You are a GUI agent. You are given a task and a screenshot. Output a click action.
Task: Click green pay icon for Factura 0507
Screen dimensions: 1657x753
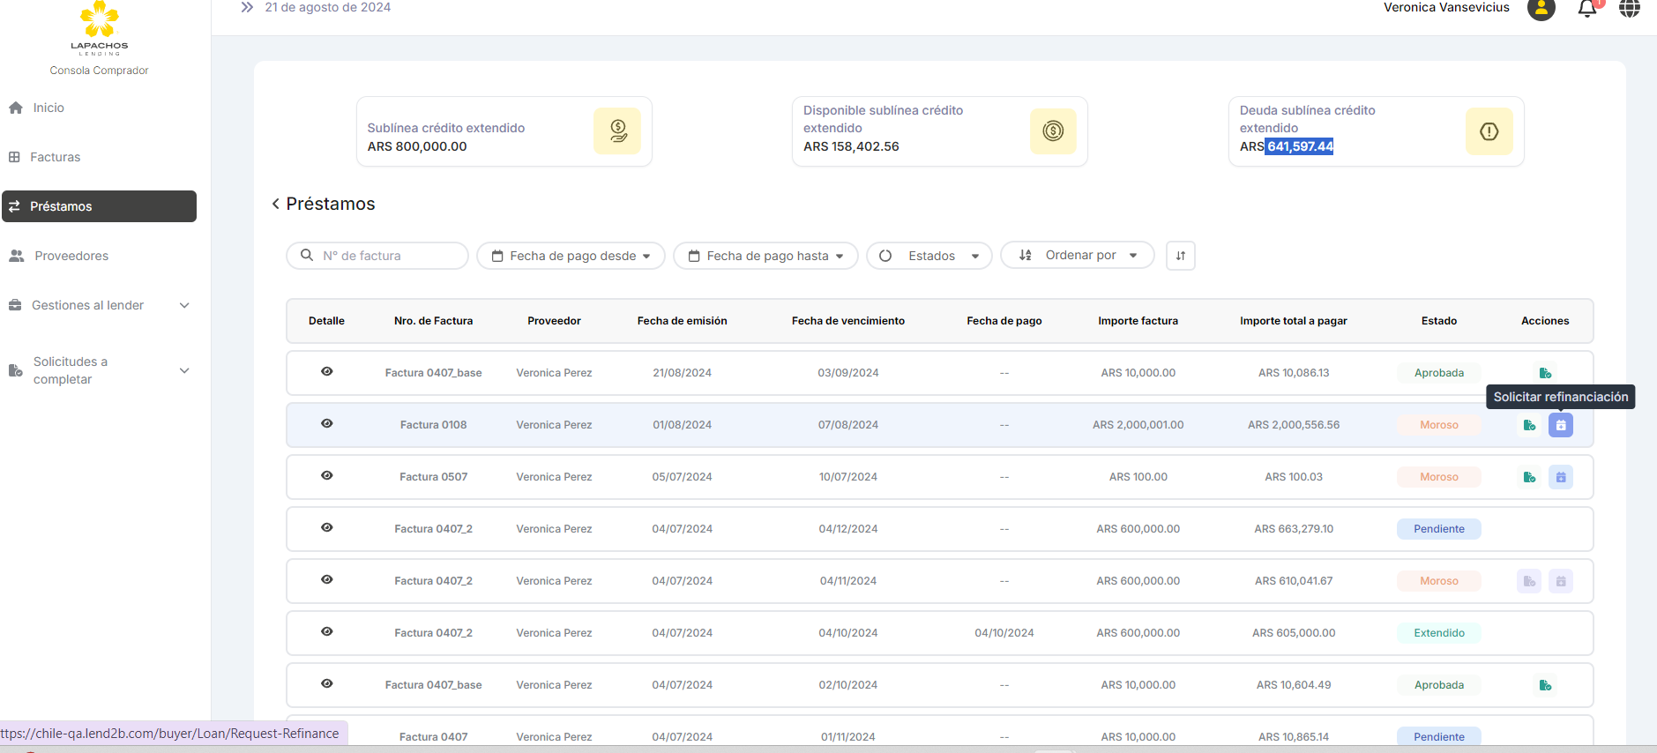coord(1529,477)
